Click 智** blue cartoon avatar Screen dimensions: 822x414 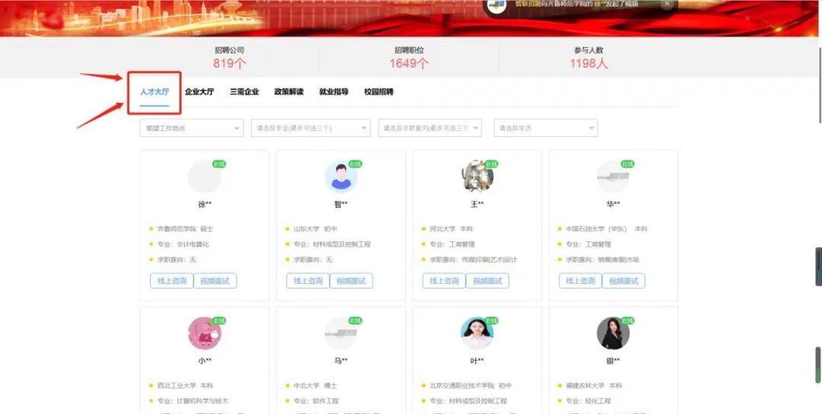tap(340, 177)
